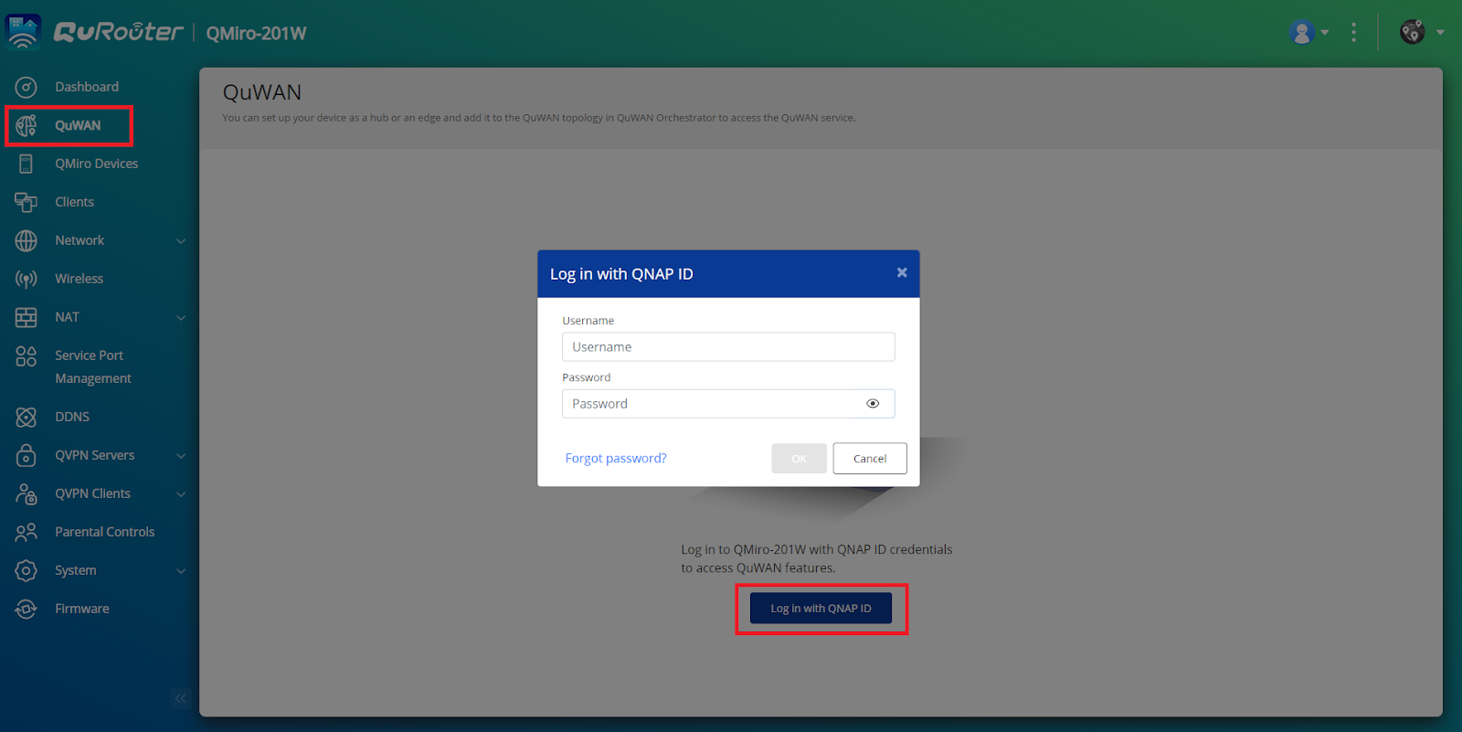Focus the Password input field

pyautogui.click(x=728, y=404)
